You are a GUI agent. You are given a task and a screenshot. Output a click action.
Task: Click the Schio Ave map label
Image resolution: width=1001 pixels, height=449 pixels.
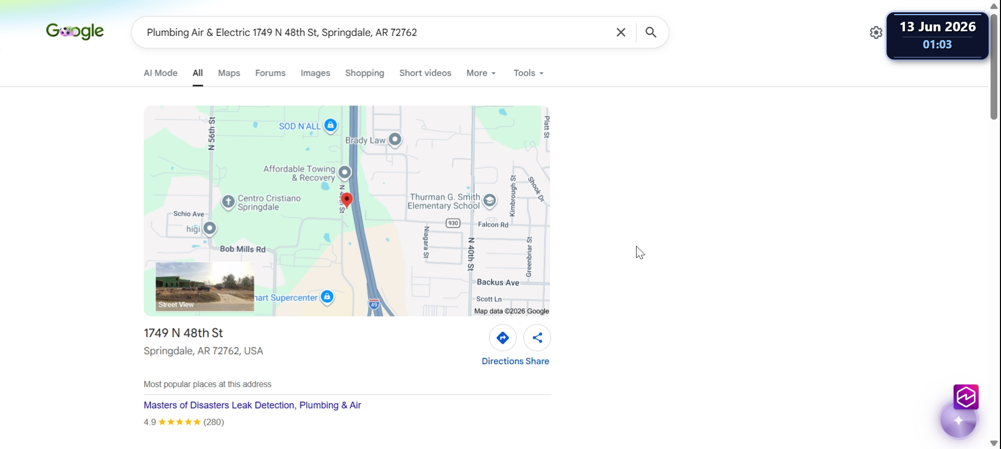[189, 214]
